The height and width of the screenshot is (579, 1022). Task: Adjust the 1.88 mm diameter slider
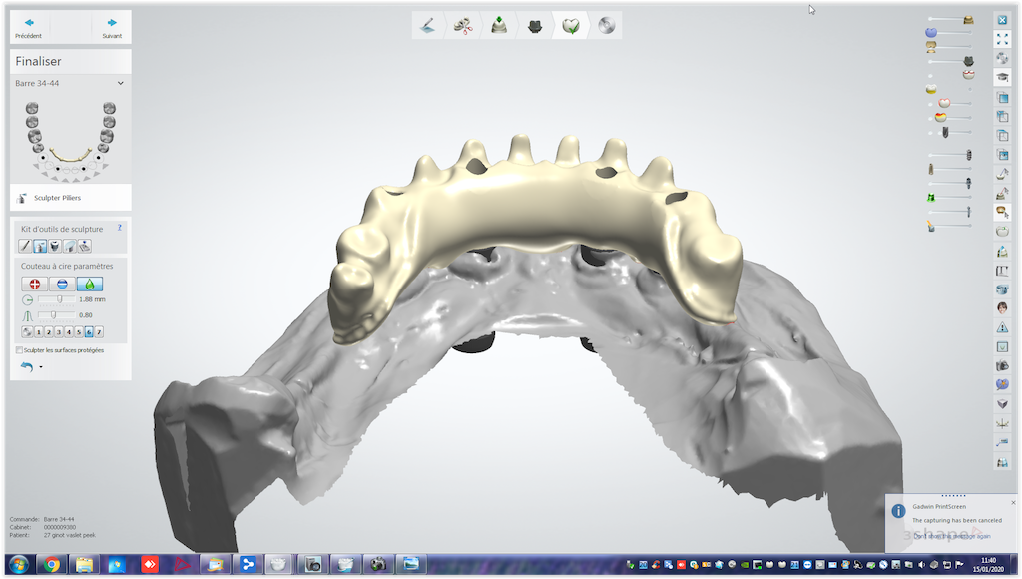click(x=58, y=299)
